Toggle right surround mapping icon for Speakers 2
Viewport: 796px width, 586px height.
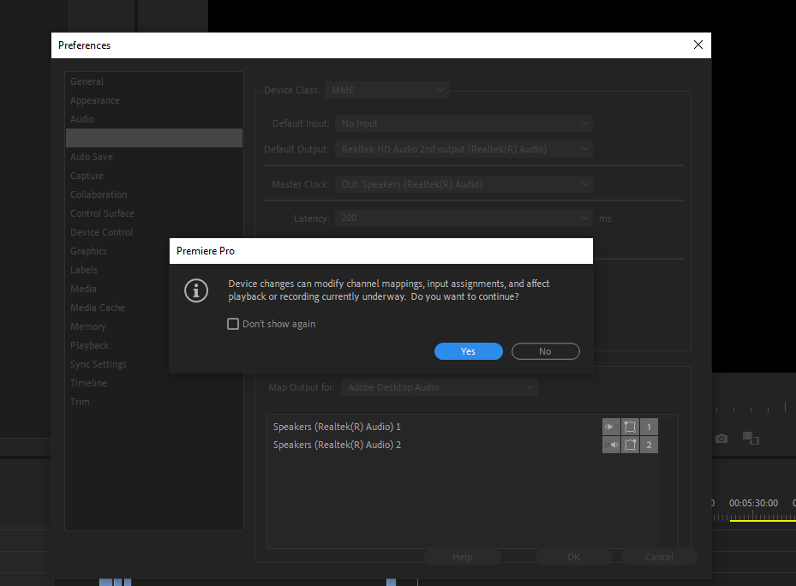click(630, 445)
